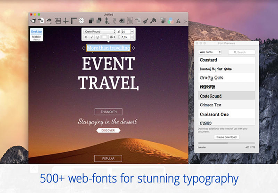Open the Colors wheel icon in toolbar

pyautogui.click(x=171, y=21)
